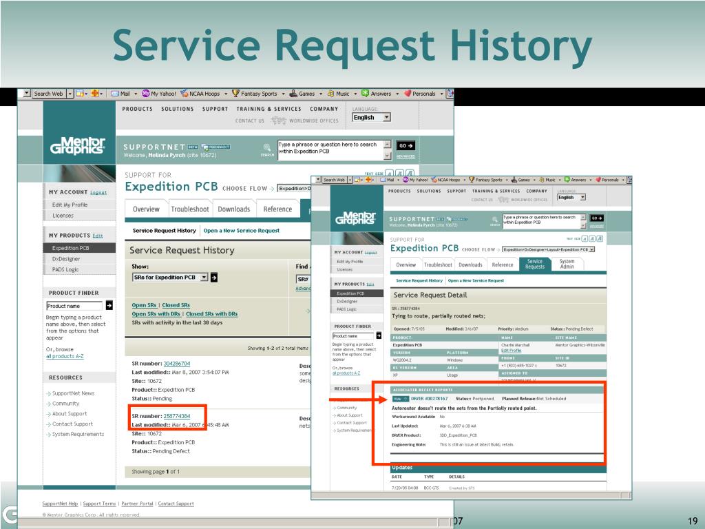This screenshot has width=705, height=529.
Task: Open the Choose Flow dropdown in the detail window
Action: pyautogui.click(x=549, y=249)
